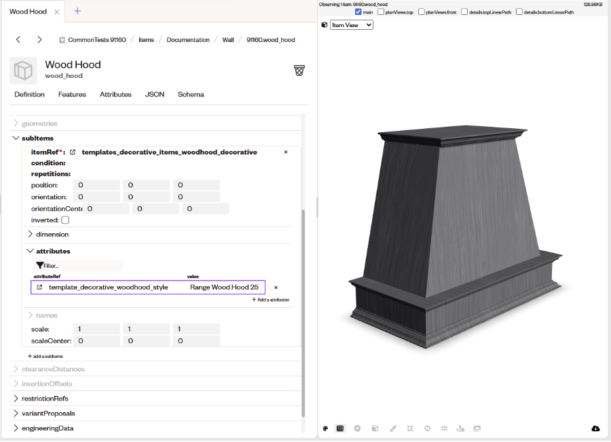Toggle the grid icon in viewer toolbar
The image size is (611, 442).
point(340,428)
